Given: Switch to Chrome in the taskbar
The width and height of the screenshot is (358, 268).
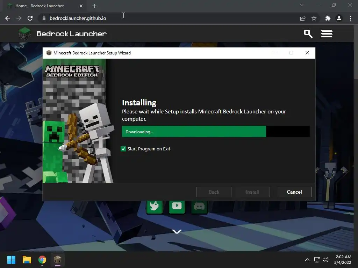Looking at the screenshot, I should [42, 260].
